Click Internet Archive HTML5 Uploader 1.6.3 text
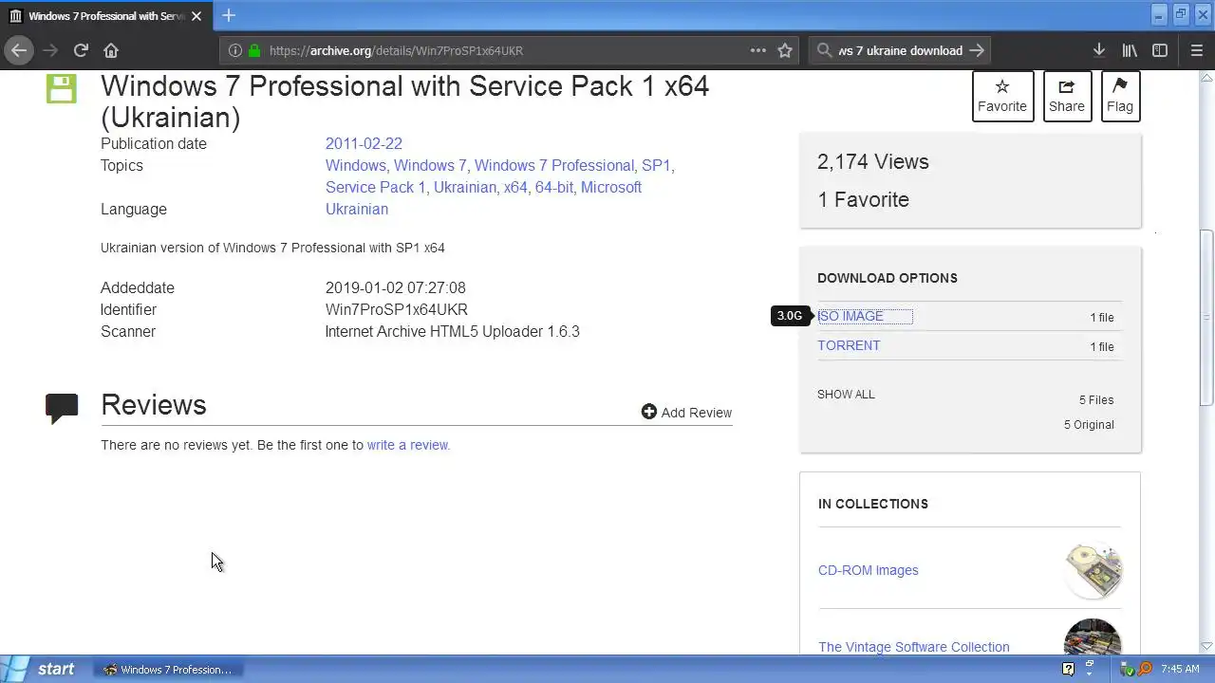The width and height of the screenshot is (1215, 683). [452, 331]
